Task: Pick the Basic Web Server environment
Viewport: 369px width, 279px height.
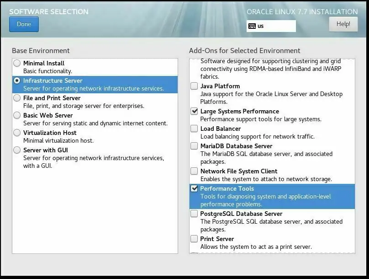Action: 17,115
